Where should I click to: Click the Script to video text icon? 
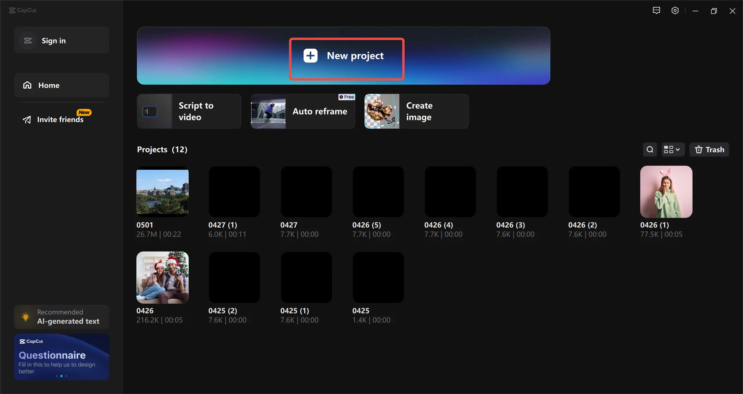click(150, 112)
